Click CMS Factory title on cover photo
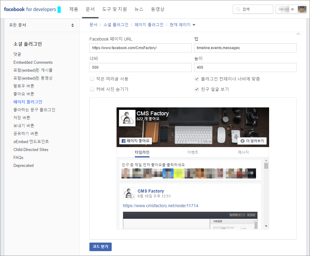 [153, 114]
